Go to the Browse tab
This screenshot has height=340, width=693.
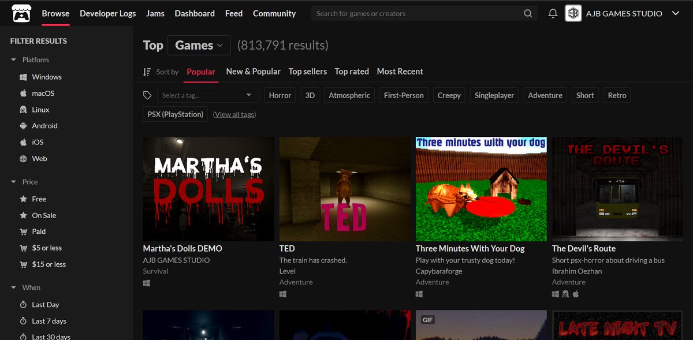pos(55,13)
